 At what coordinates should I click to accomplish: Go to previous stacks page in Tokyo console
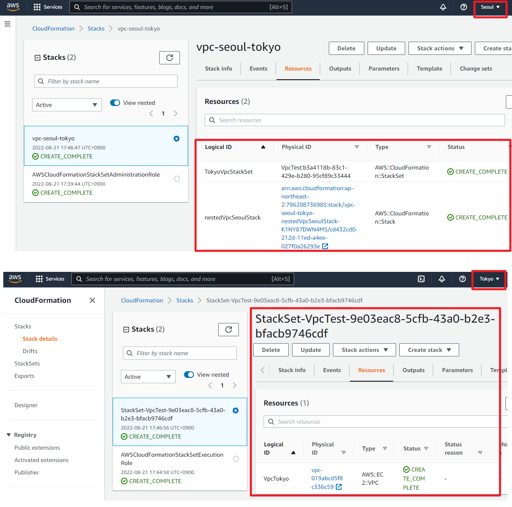click(210, 385)
